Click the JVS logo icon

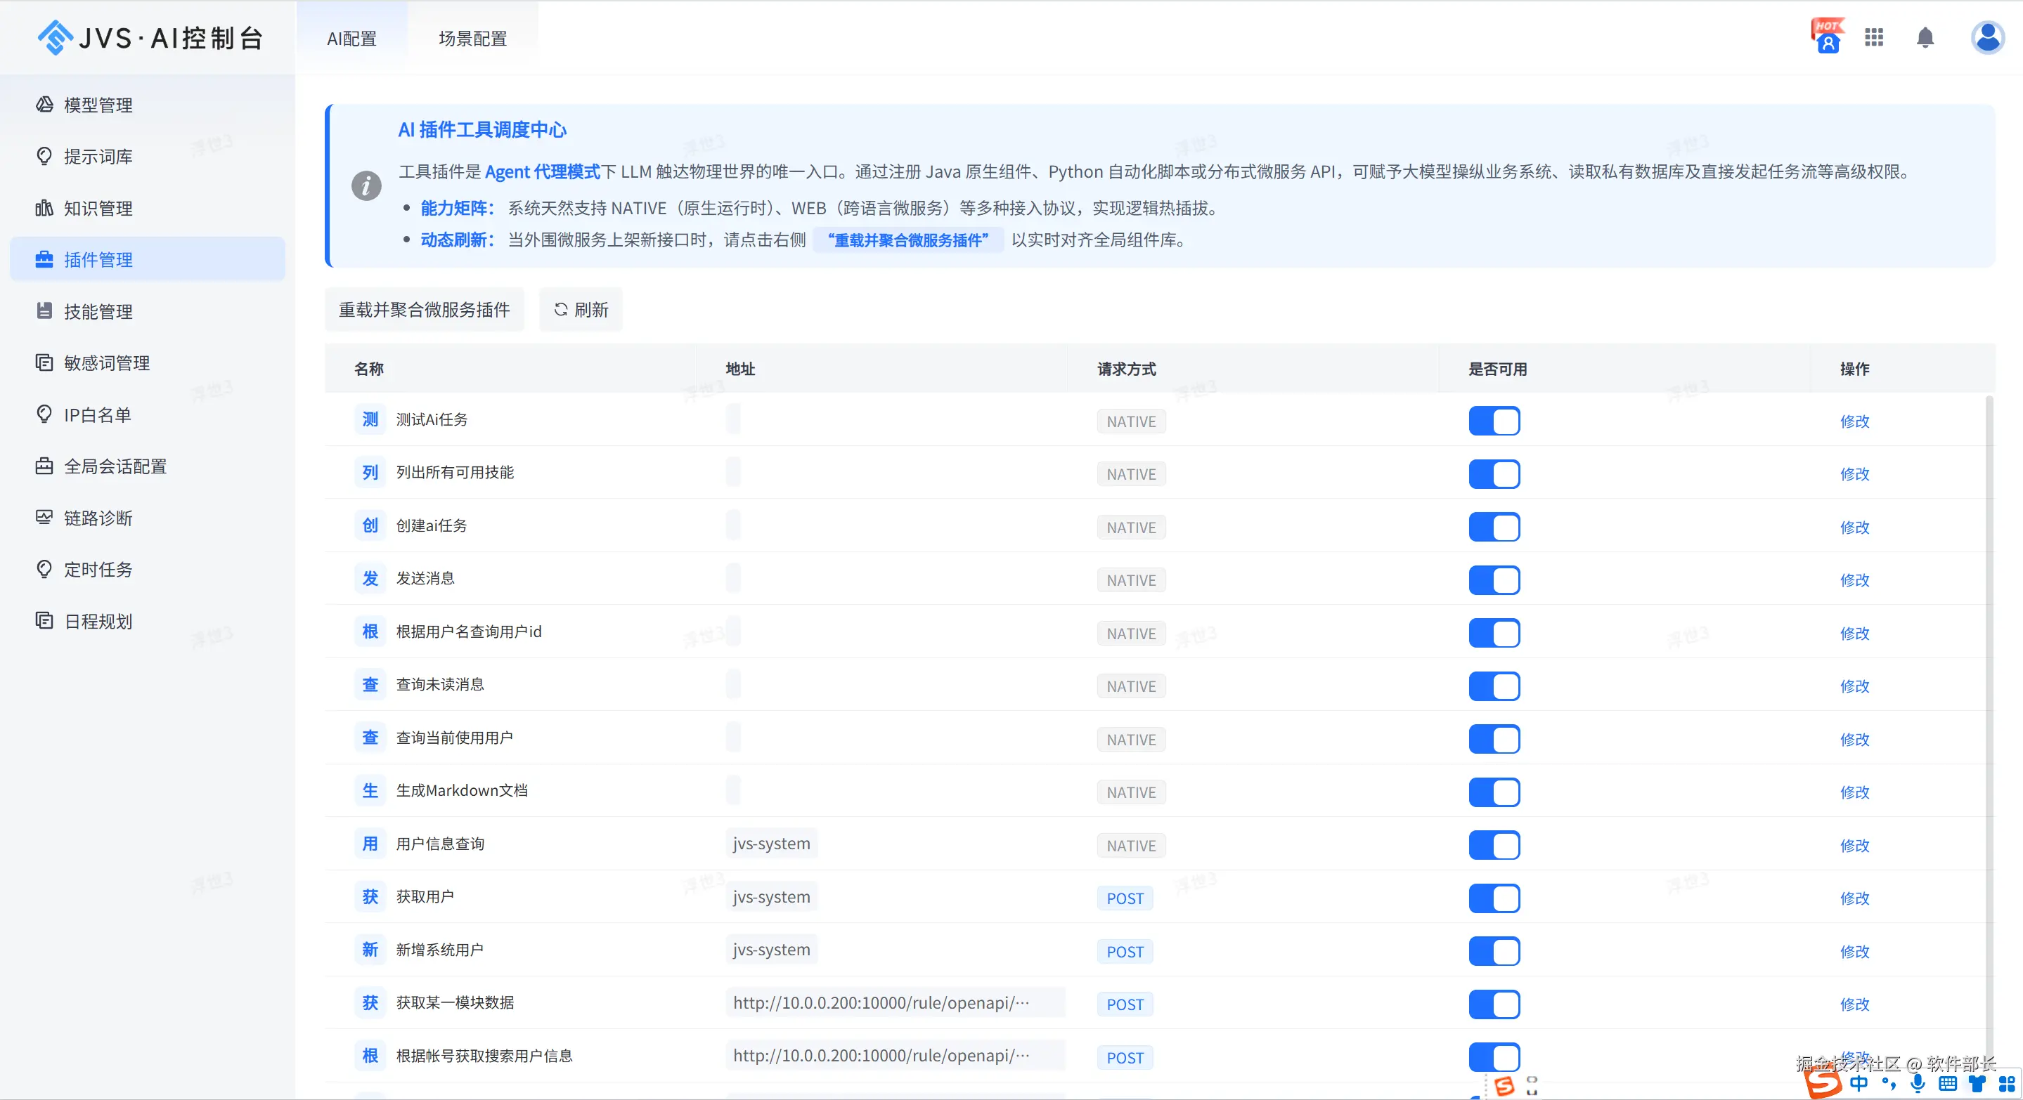(55, 38)
